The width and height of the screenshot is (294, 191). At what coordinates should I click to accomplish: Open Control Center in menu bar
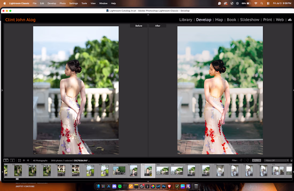click(268, 3)
